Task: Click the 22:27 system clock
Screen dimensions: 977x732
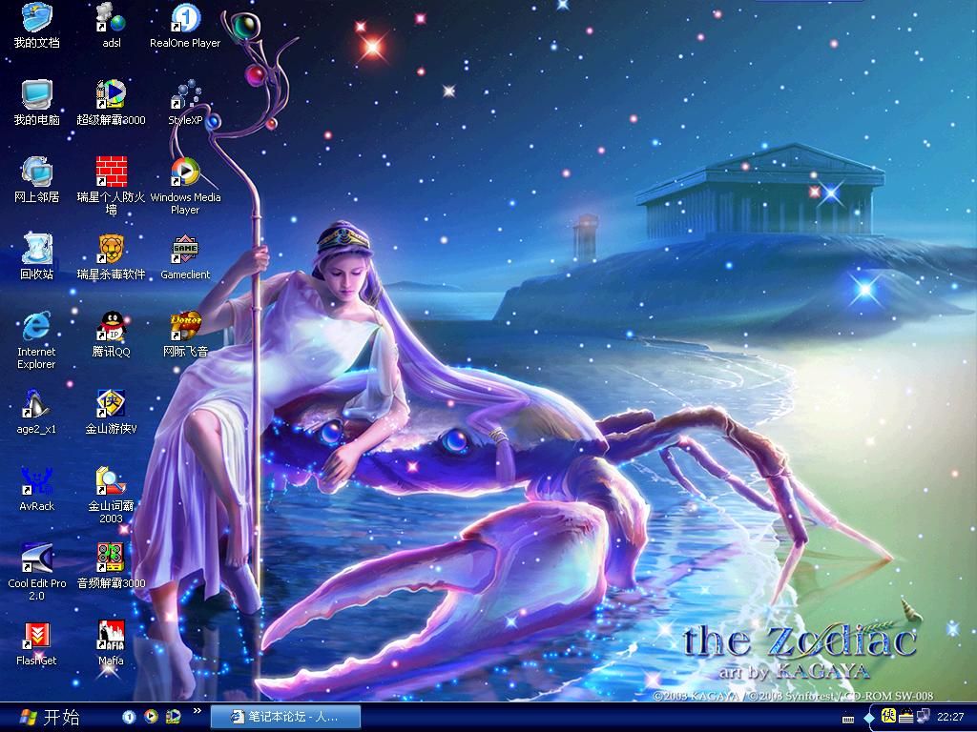Action: pyautogui.click(x=950, y=717)
